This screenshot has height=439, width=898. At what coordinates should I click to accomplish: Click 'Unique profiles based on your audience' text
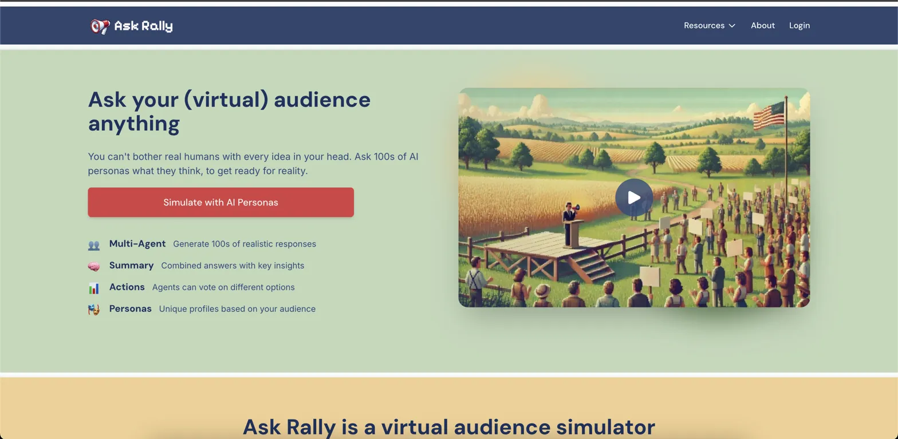[237, 309]
